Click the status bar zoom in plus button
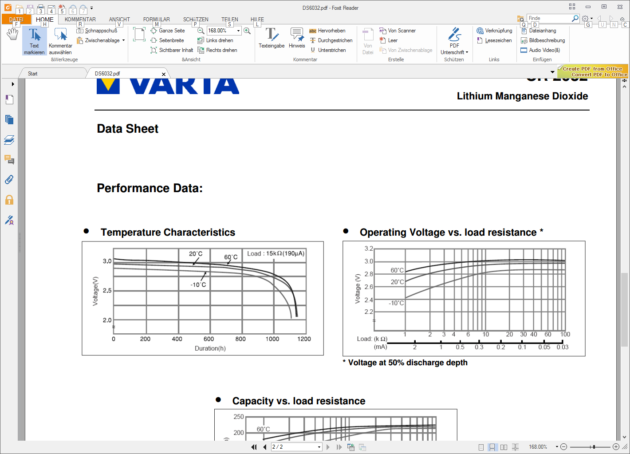Image resolution: width=630 pixels, height=454 pixels. 616,447
